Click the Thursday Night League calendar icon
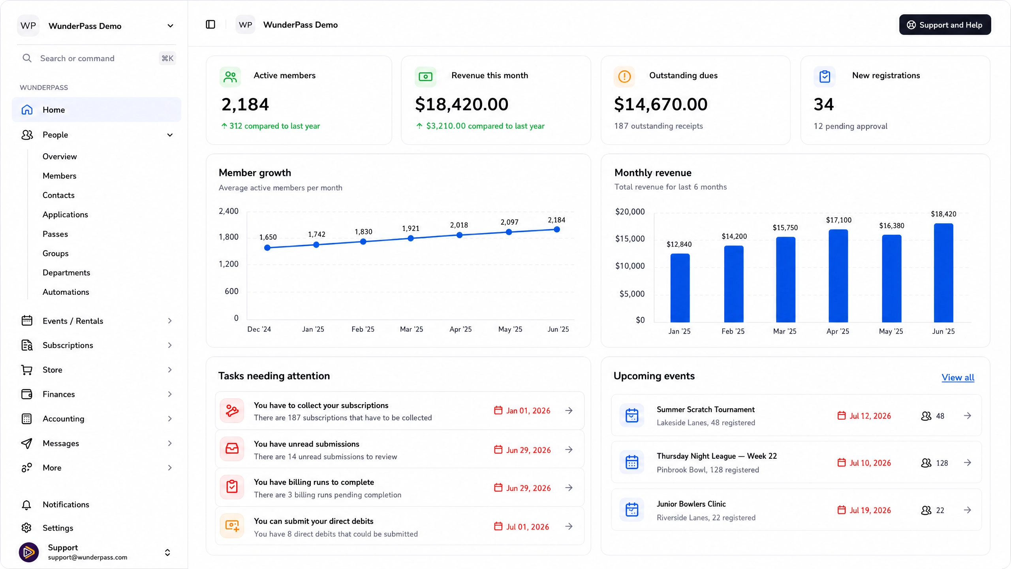The image size is (1011, 569). click(632, 462)
